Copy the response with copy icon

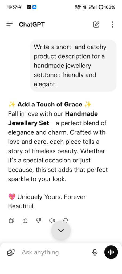11,221
